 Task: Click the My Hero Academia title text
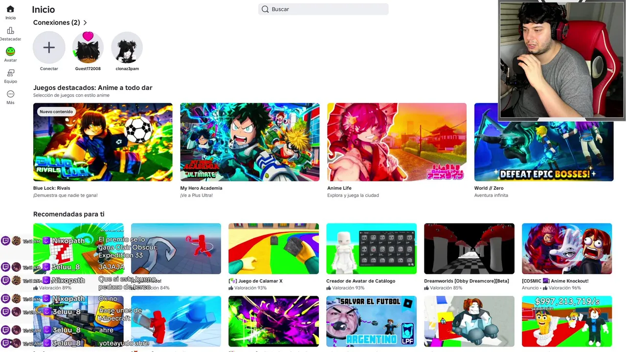point(201,188)
